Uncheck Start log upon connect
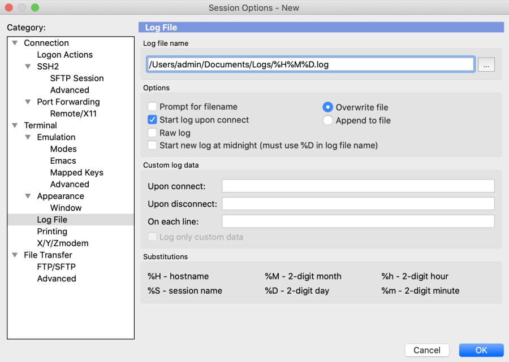Image resolution: width=509 pixels, height=362 pixels. [152, 120]
